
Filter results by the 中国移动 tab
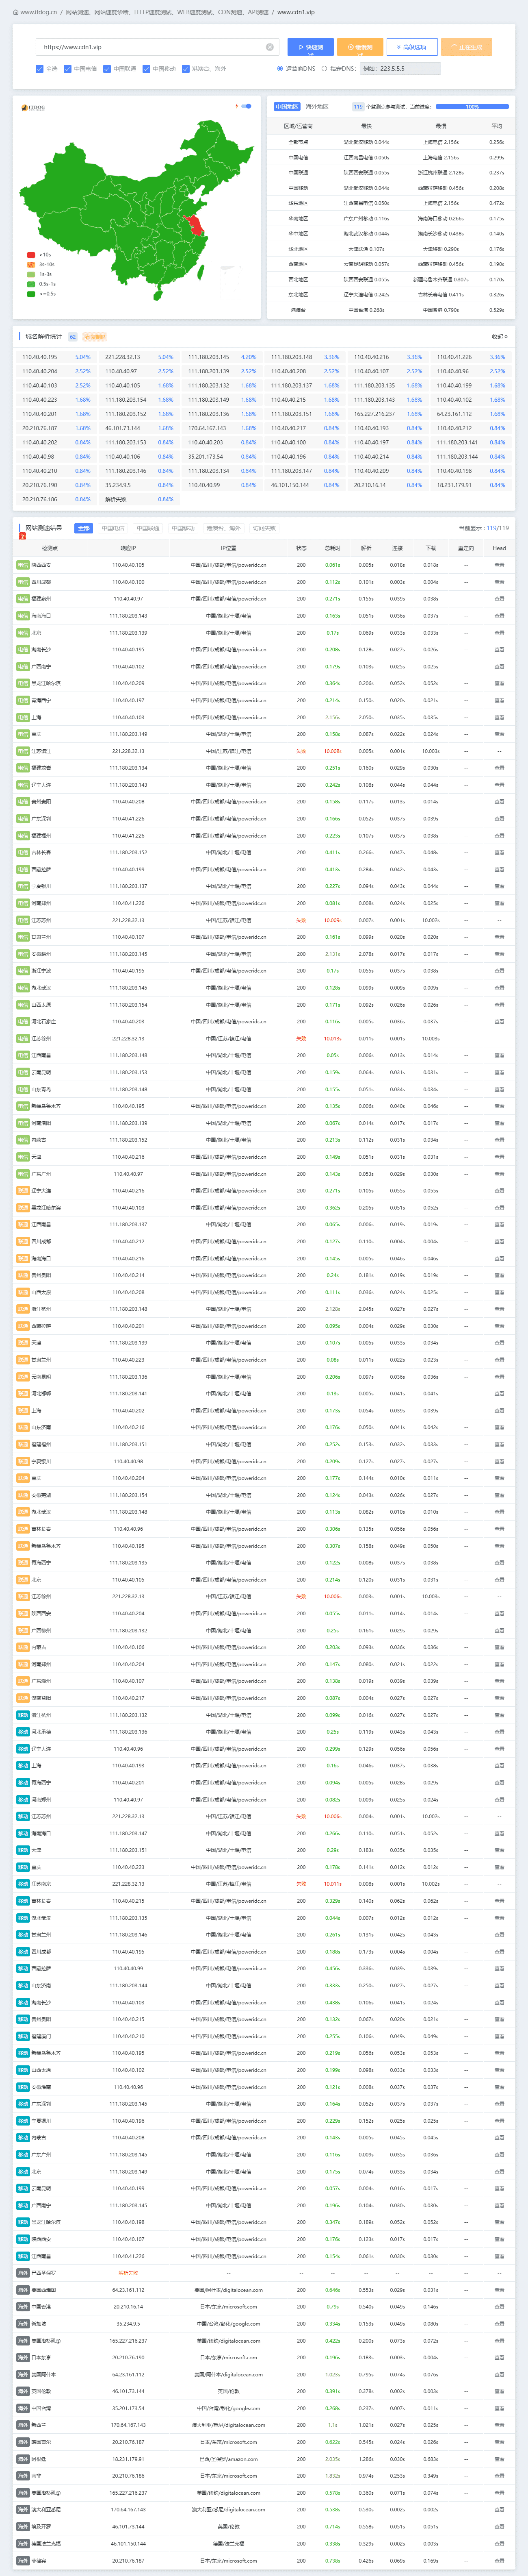[183, 528]
